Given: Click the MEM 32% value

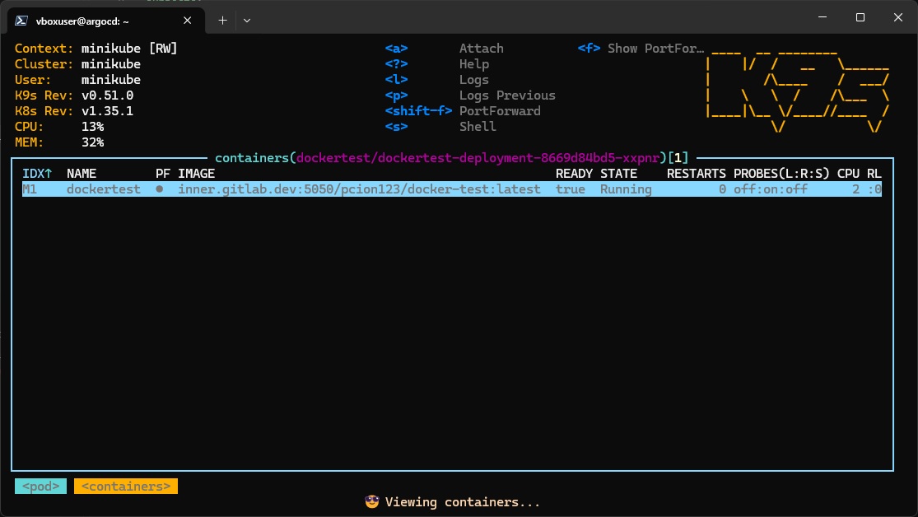Looking at the screenshot, I should pyautogui.click(x=92, y=142).
